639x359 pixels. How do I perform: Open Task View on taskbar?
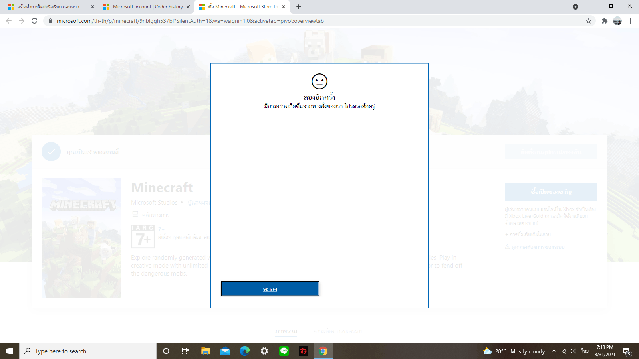click(185, 351)
